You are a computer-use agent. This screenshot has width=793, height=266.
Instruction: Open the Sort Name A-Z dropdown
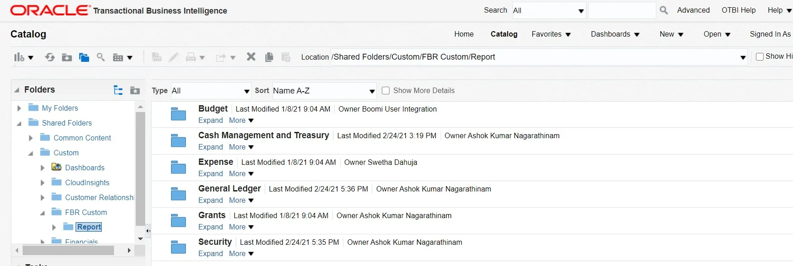point(324,91)
